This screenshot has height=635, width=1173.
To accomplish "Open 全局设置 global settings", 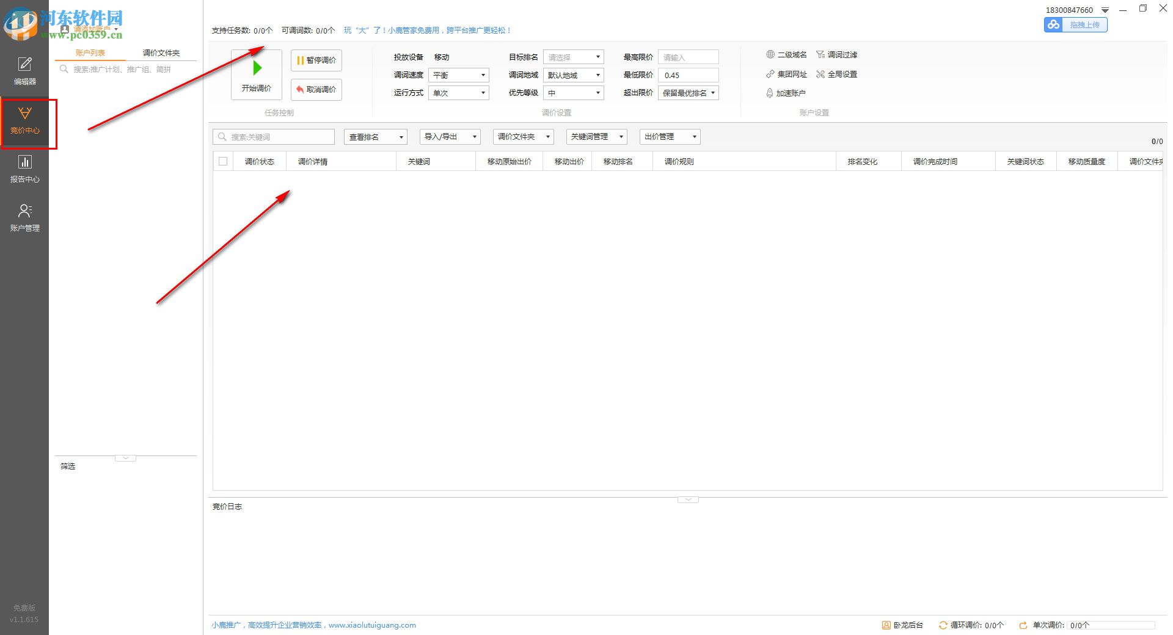I will click(x=837, y=74).
